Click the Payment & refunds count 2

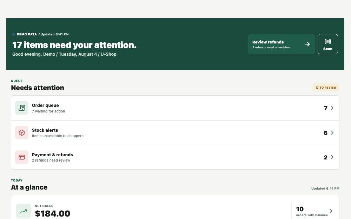coord(325,157)
